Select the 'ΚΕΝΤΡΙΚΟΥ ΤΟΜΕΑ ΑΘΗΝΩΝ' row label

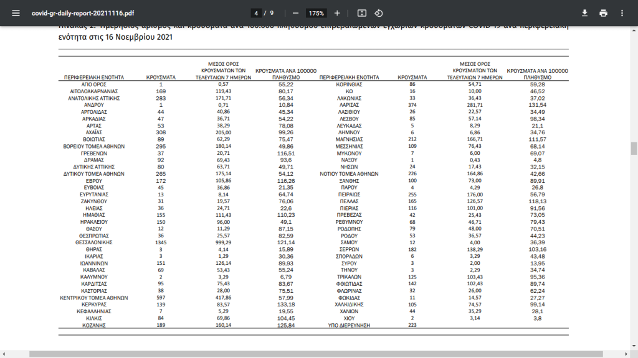[x=94, y=298]
